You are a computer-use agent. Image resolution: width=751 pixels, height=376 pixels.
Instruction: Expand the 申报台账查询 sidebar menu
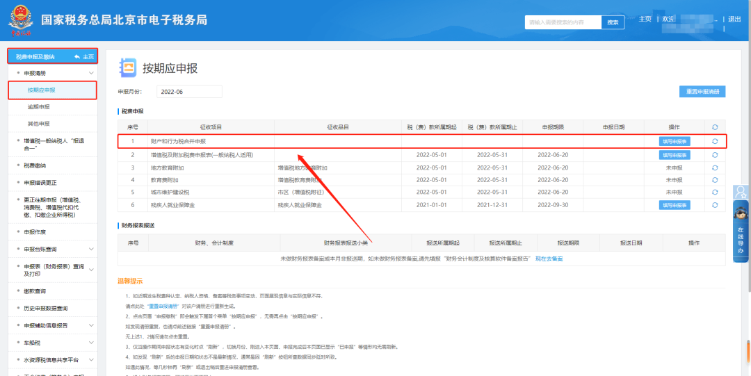pyautogui.click(x=91, y=249)
